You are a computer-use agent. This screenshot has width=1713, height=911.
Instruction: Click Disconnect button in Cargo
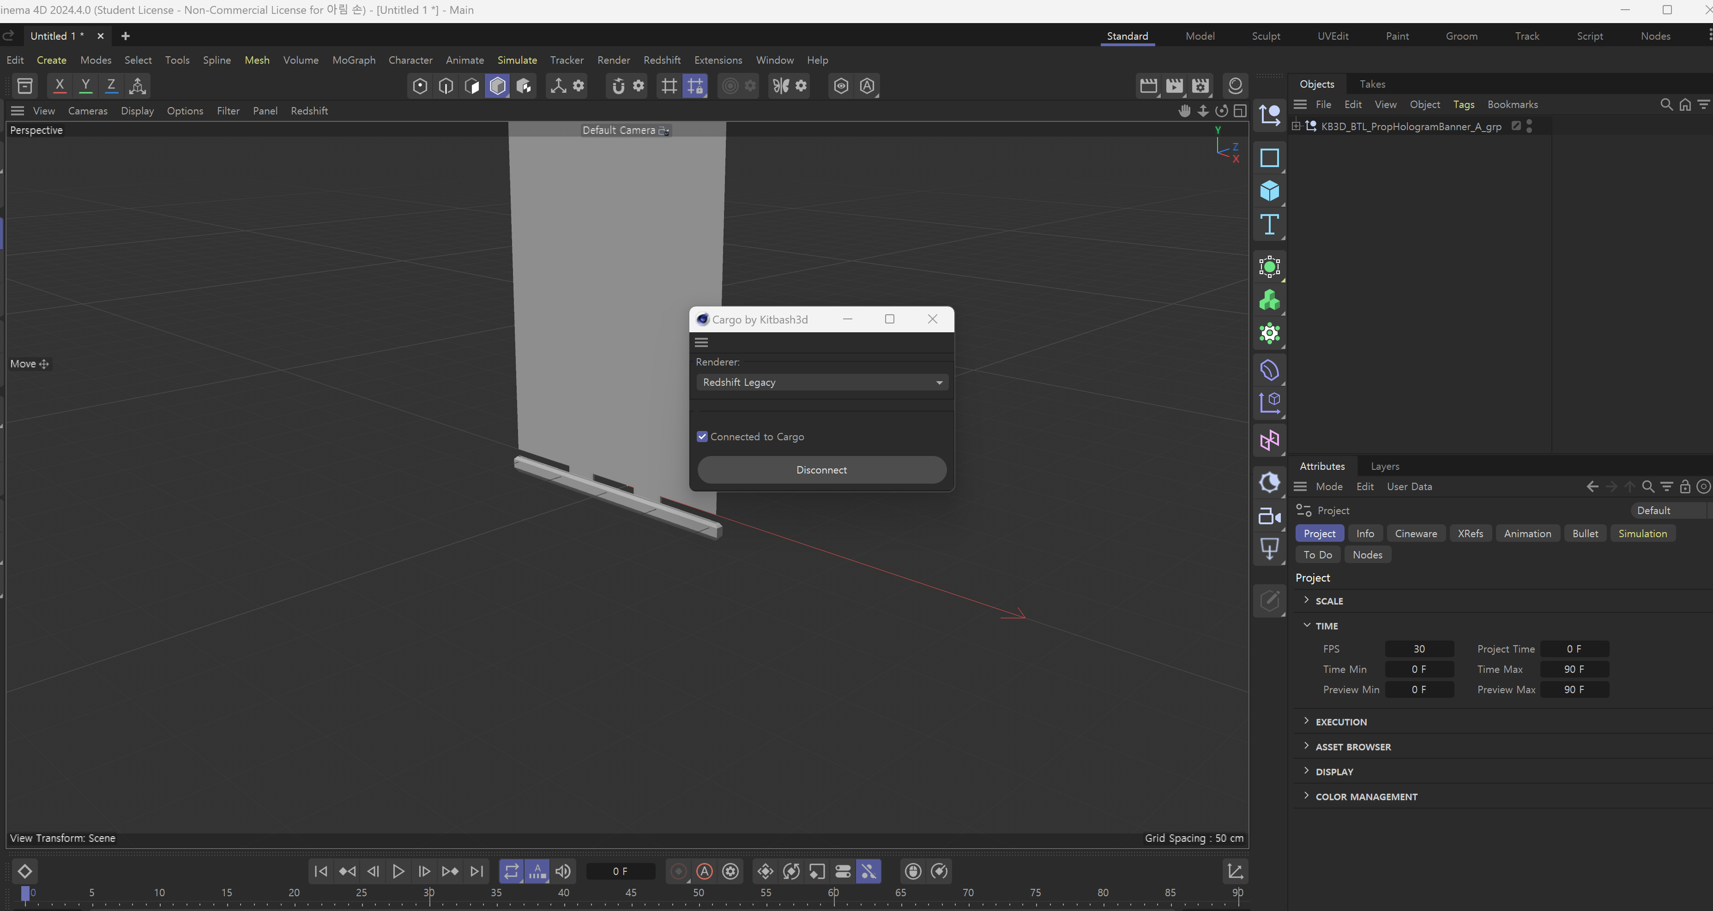coord(822,470)
